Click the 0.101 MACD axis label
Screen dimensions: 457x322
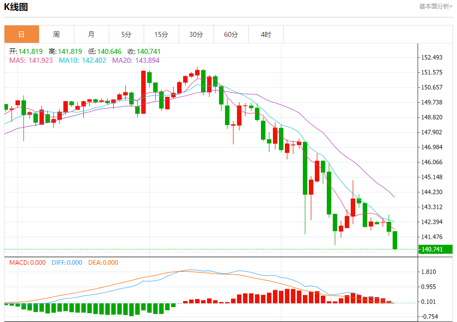(429, 302)
